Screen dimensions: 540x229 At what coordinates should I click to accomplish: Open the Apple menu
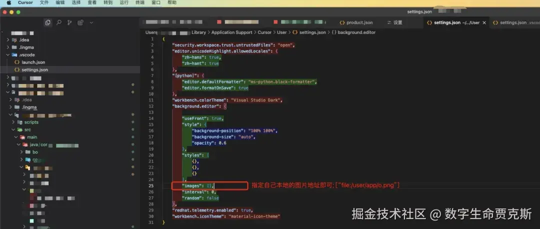click(9, 2)
